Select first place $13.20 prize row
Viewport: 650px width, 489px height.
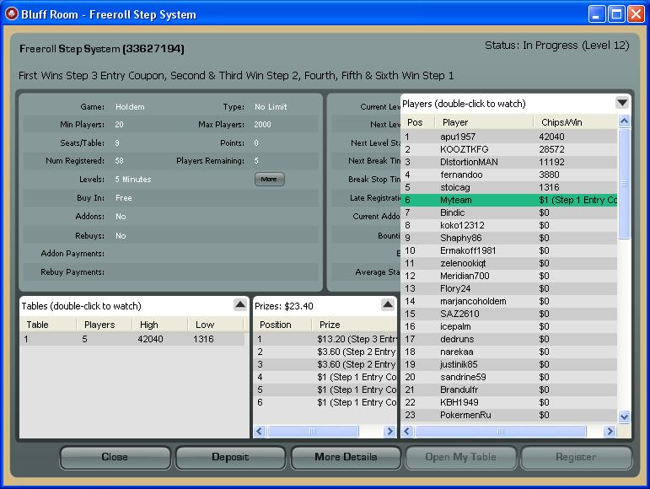[x=325, y=339]
